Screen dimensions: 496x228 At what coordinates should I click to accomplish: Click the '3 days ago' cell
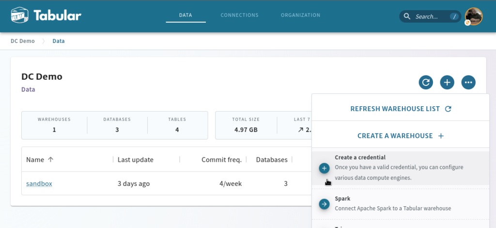(134, 184)
